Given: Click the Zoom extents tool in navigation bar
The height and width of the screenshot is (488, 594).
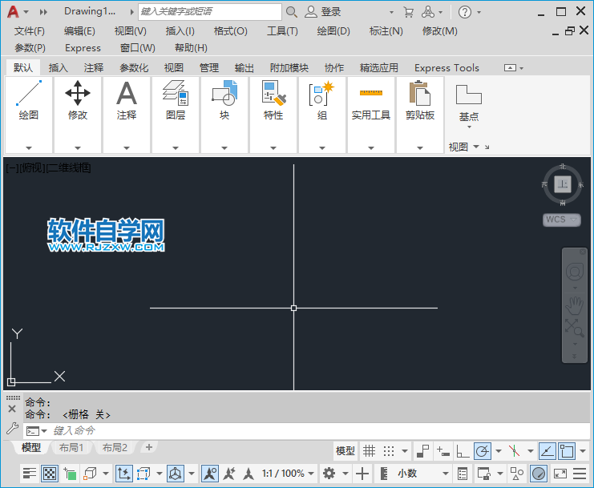Looking at the screenshot, I should 575,328.
